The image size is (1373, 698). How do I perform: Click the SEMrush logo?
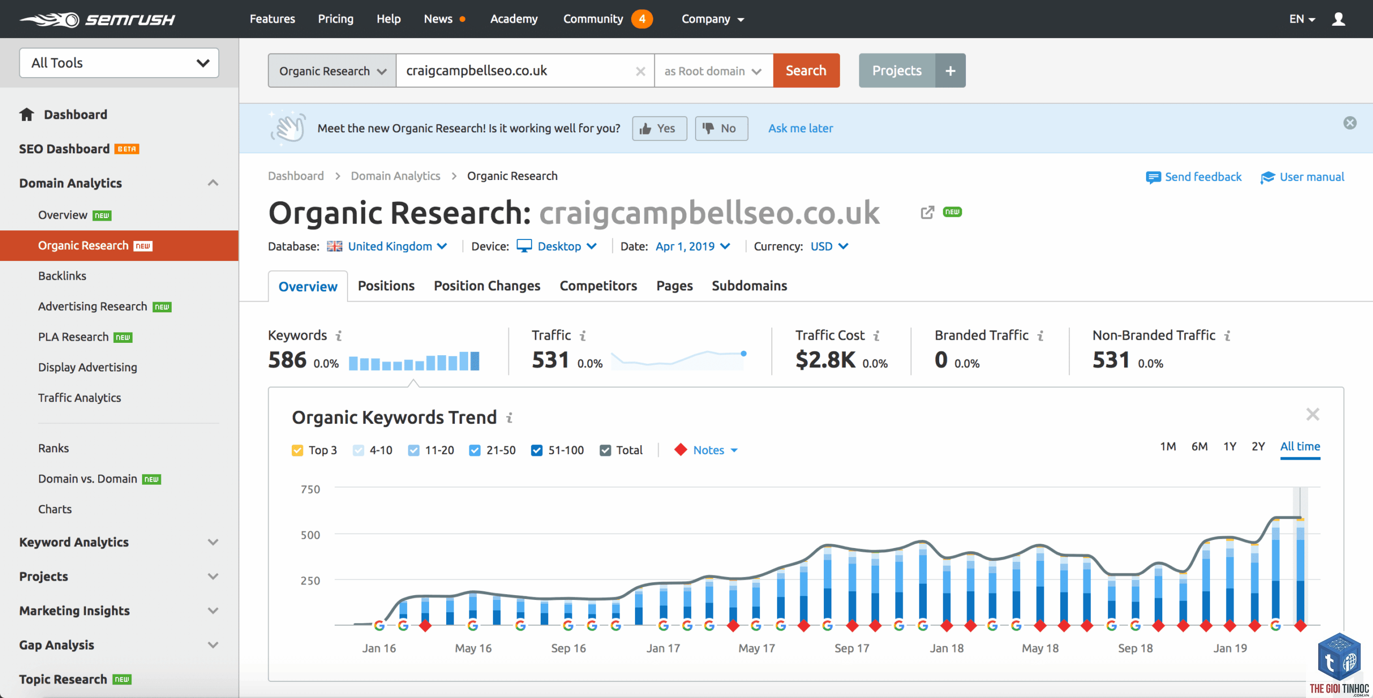pos(98,19)
